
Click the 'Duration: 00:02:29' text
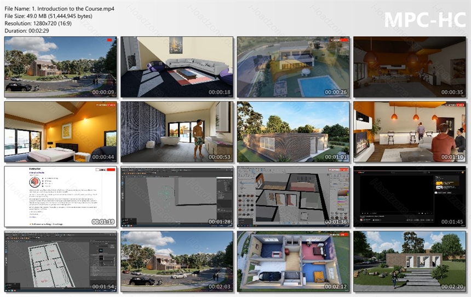(x=27, y=31)
